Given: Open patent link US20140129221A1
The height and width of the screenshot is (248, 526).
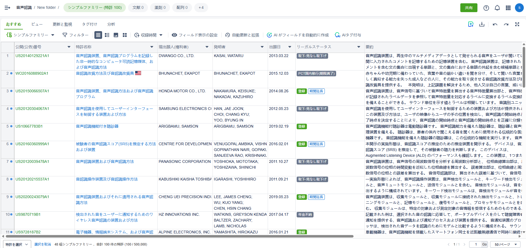Looking at the screenshot, I should pyautogui.click(x=32, y=56).
